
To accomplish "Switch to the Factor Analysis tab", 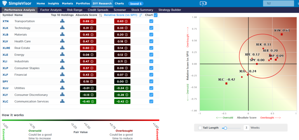I will [x=51, y=10].
